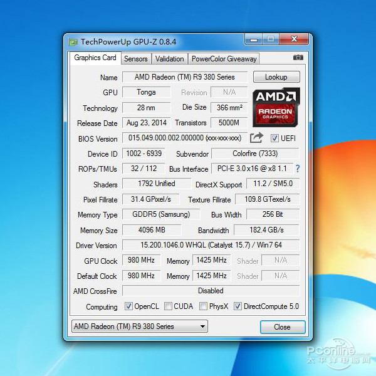This screenshot has width=376, height=376.
Task: Click the Memory Size value 4096 MB
Action: 152,230
